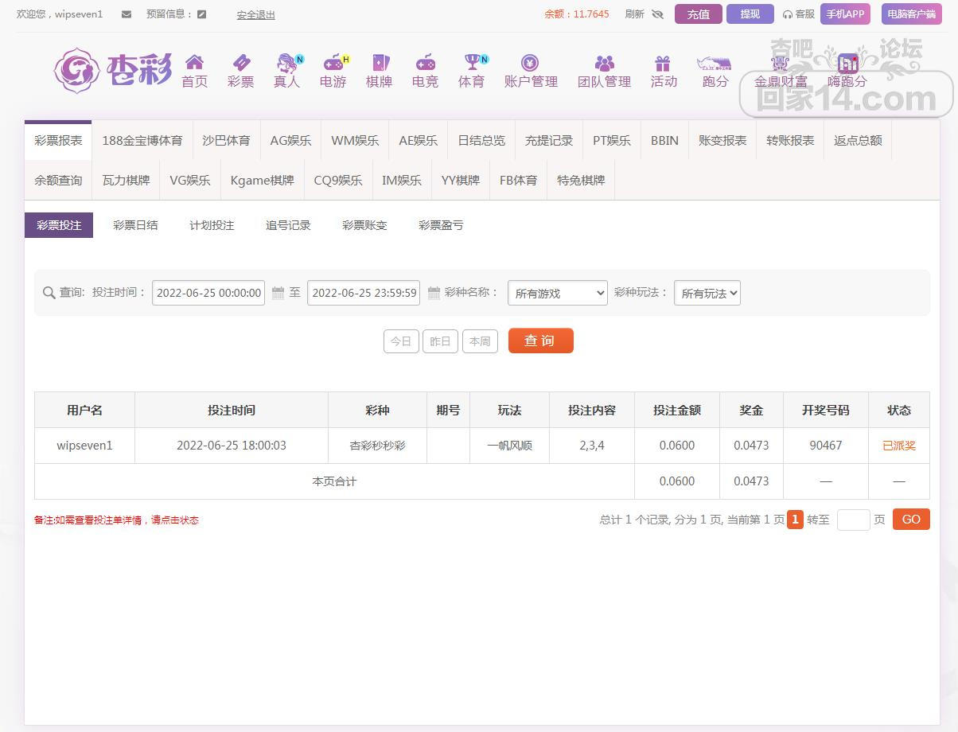
Task: Select the 电游 game controller icon
Action: coord(333,64)
